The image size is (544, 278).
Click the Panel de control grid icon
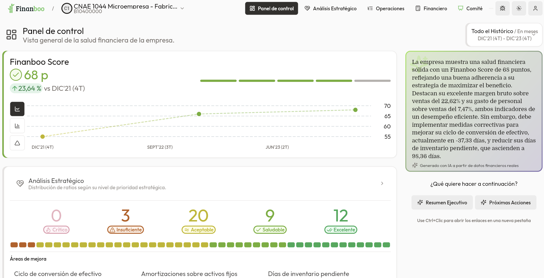point(11,35)
